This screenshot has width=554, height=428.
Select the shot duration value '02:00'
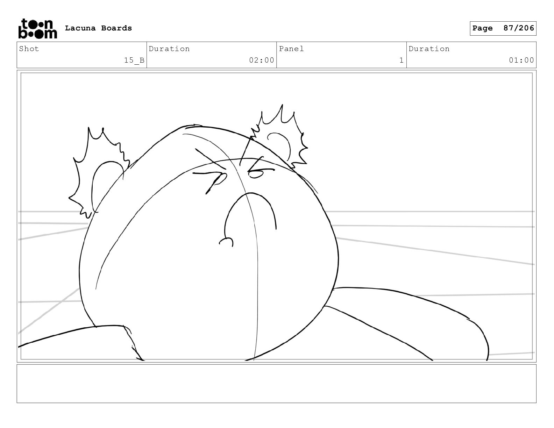tap(262, 60)
